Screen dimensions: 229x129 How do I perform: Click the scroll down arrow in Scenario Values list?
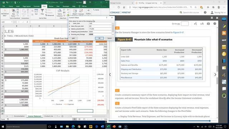(113, 35)
